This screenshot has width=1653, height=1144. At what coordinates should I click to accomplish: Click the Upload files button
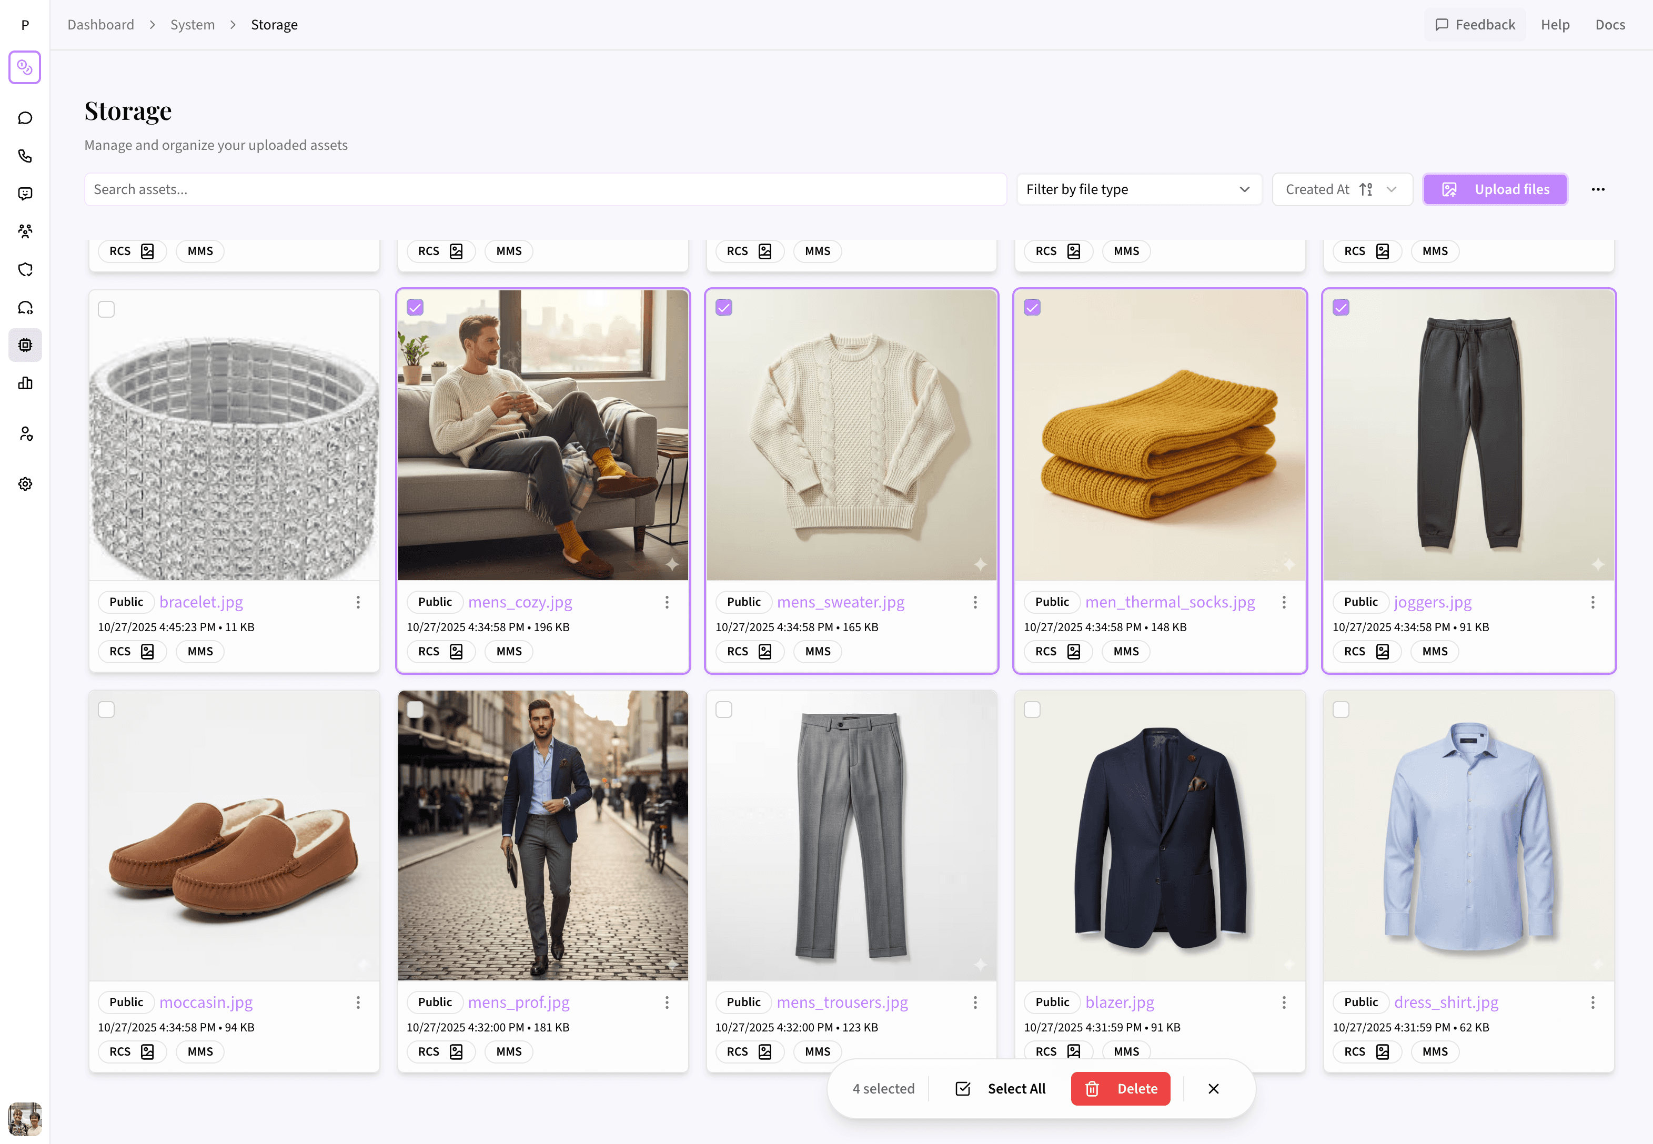1495,189
